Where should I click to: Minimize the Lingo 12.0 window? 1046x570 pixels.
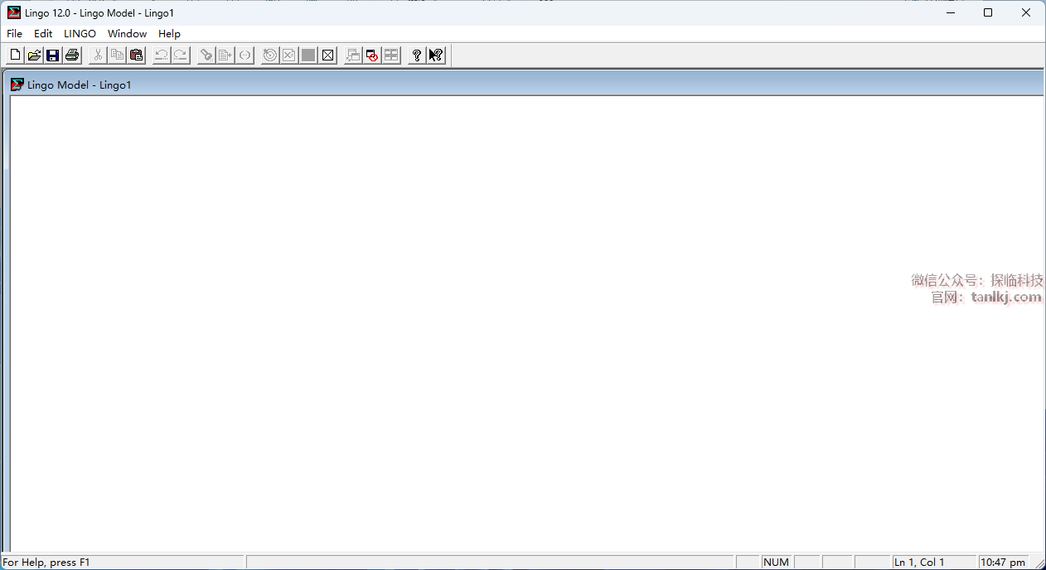tap(950, 12)
